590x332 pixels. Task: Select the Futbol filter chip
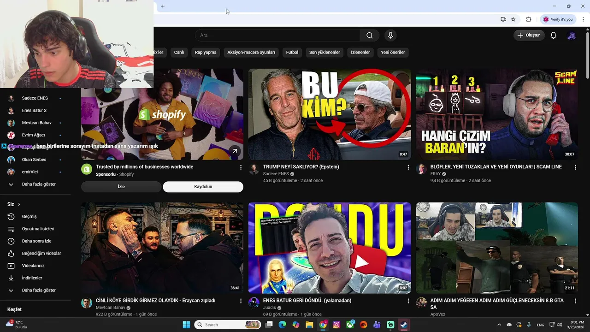coord(292,53)
